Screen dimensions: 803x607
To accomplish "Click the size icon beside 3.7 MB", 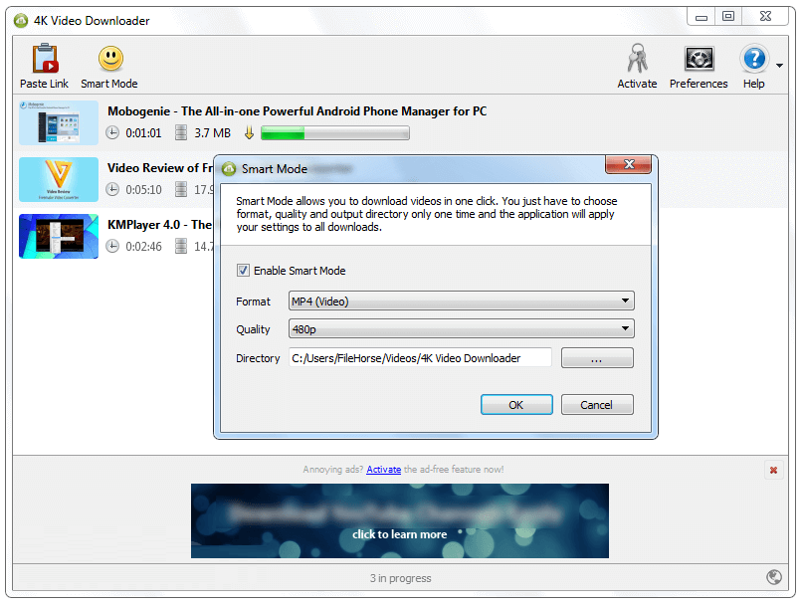I will pyautogui.click(x=181, y=133).
